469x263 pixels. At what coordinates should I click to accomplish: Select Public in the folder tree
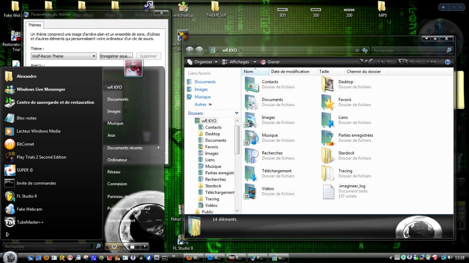(x=207, y=212)
